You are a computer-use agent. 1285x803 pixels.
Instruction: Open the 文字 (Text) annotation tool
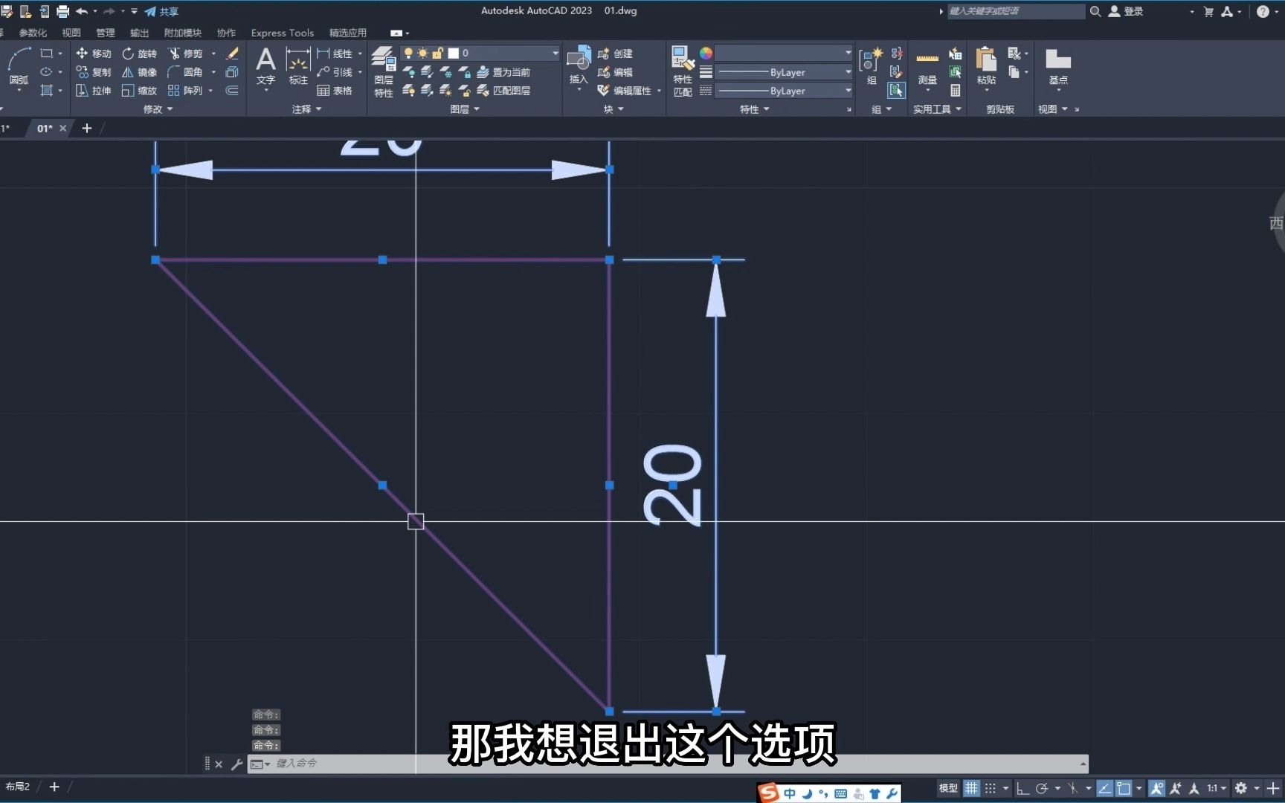click(265, 65)
